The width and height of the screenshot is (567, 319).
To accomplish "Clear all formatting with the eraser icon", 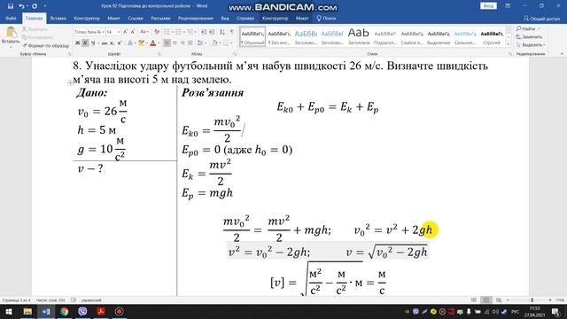I will coord(157,32).
